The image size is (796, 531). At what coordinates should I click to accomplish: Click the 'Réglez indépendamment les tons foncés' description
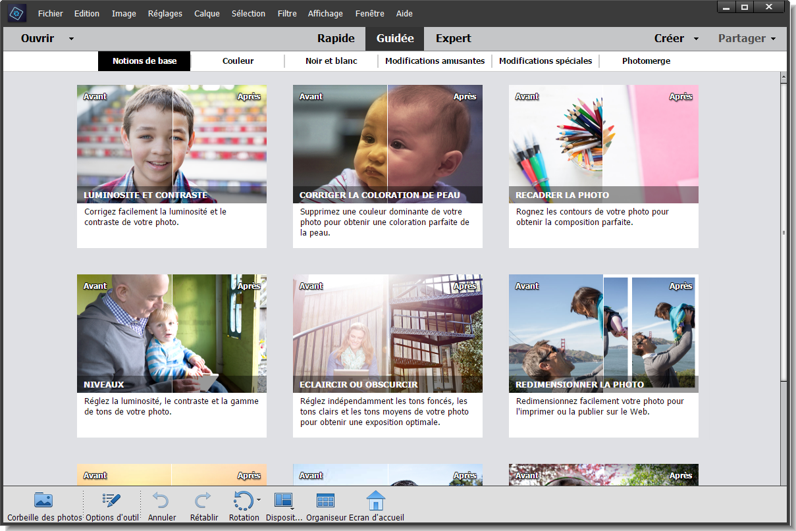click(x=385, y=412)
